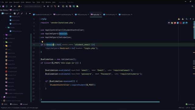Open the TODO tool window
Screen dimensions: 195x110
tap(5, 104)
